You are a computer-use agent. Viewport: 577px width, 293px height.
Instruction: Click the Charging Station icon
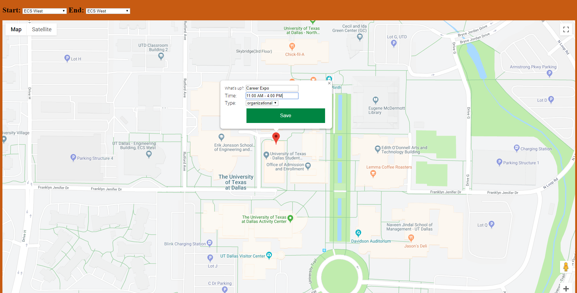(517, 148)
